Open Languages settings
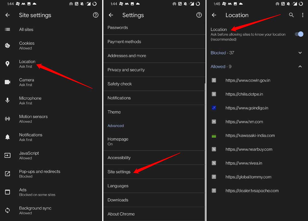Image resolution: width=308 pixels, height=221 pixels. pyautogui.click(x=154, y=186)
